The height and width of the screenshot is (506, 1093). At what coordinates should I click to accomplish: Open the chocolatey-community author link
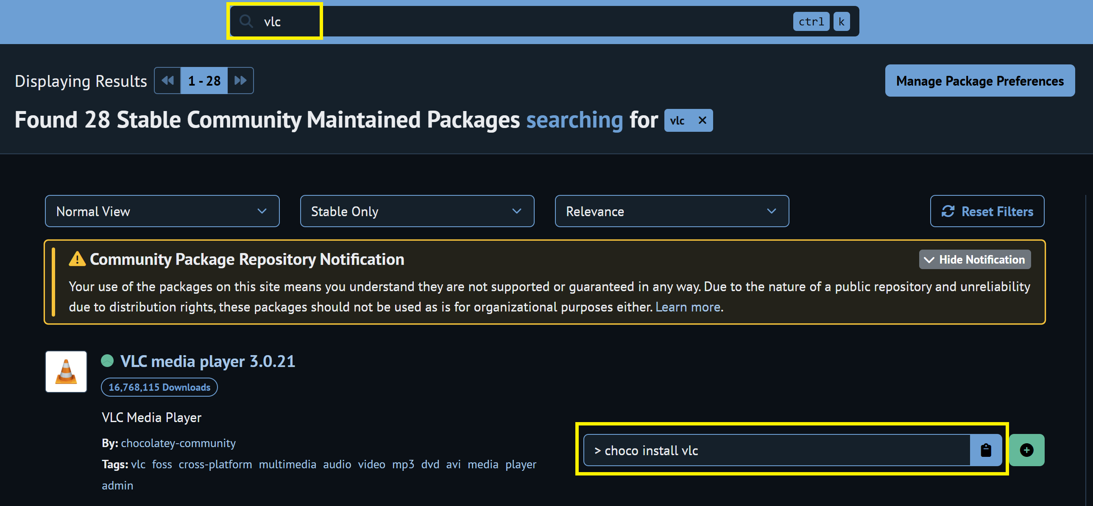click(178, 443)
